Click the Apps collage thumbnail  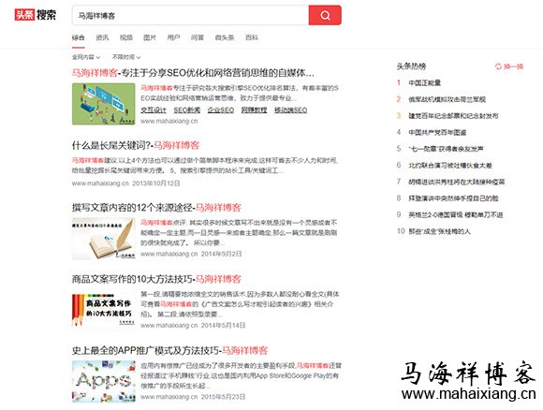point(104,381)
